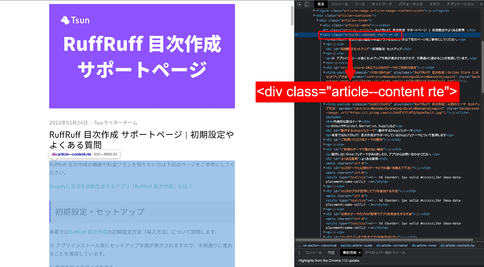Open the メモリ tab
The height and width of the screenshot is (267, 484).
coord(434,4)
